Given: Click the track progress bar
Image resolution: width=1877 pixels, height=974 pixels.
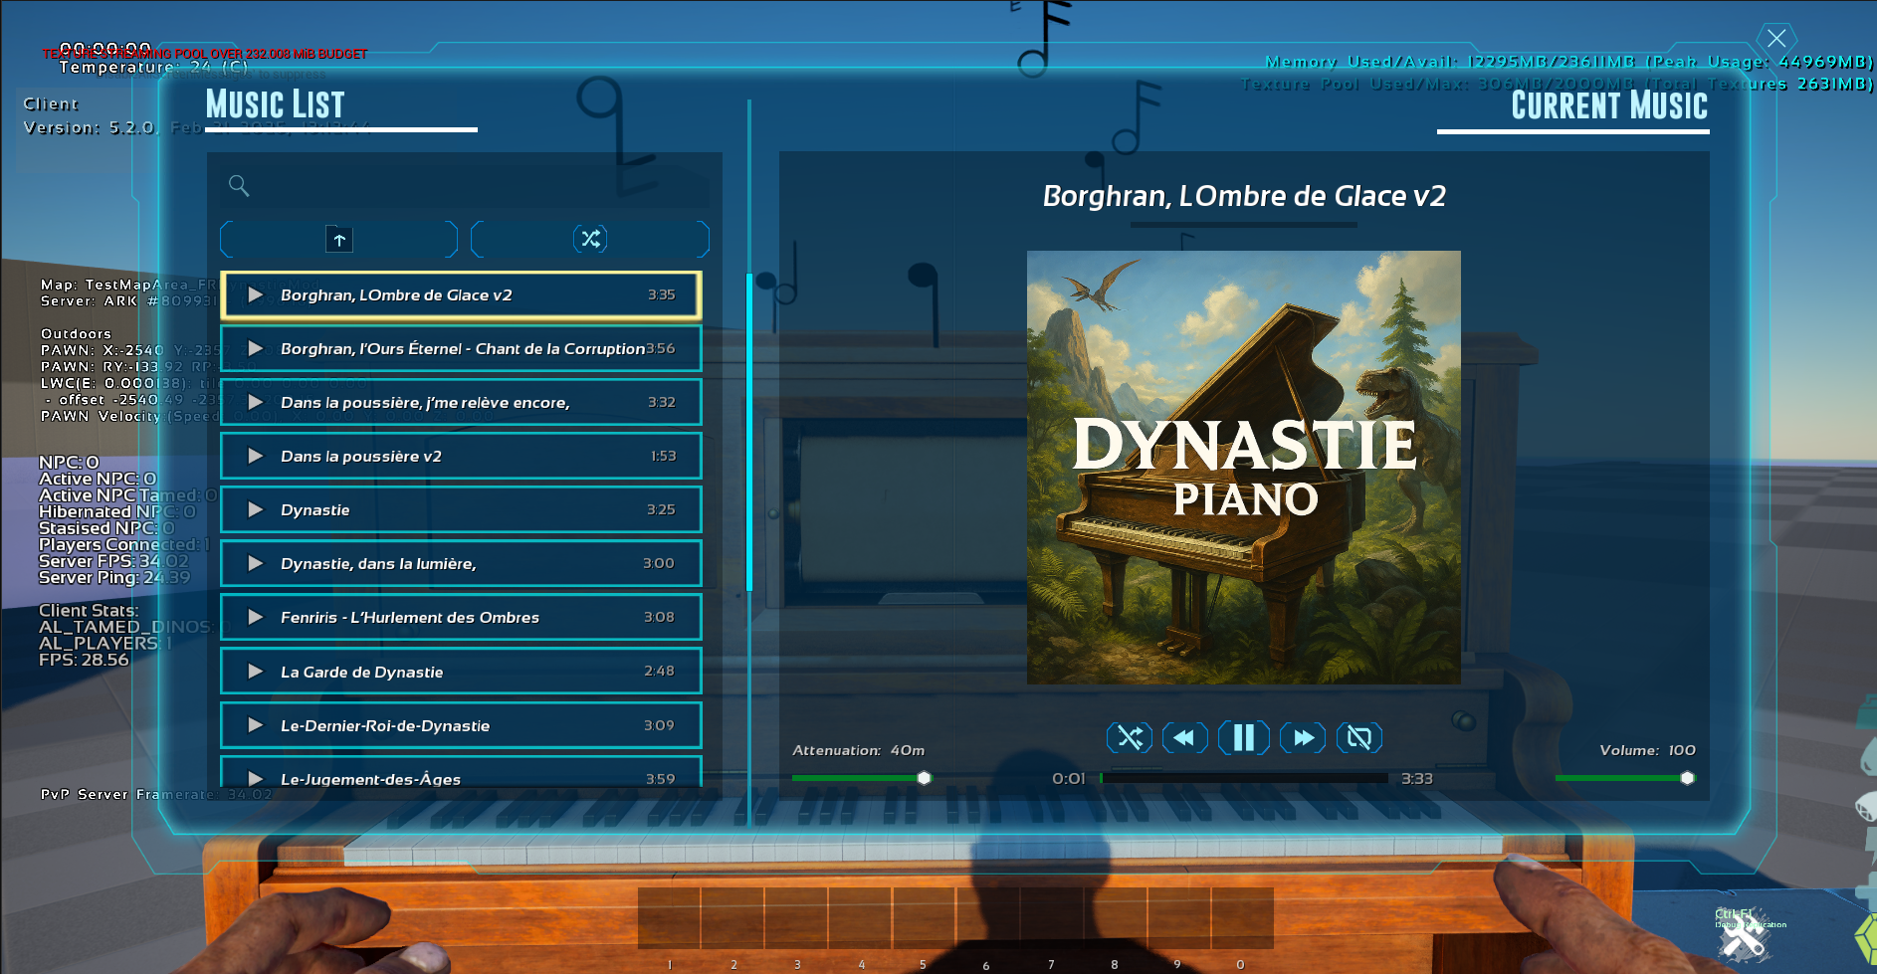Looking at the screenshot, I should coord(1243,778).
